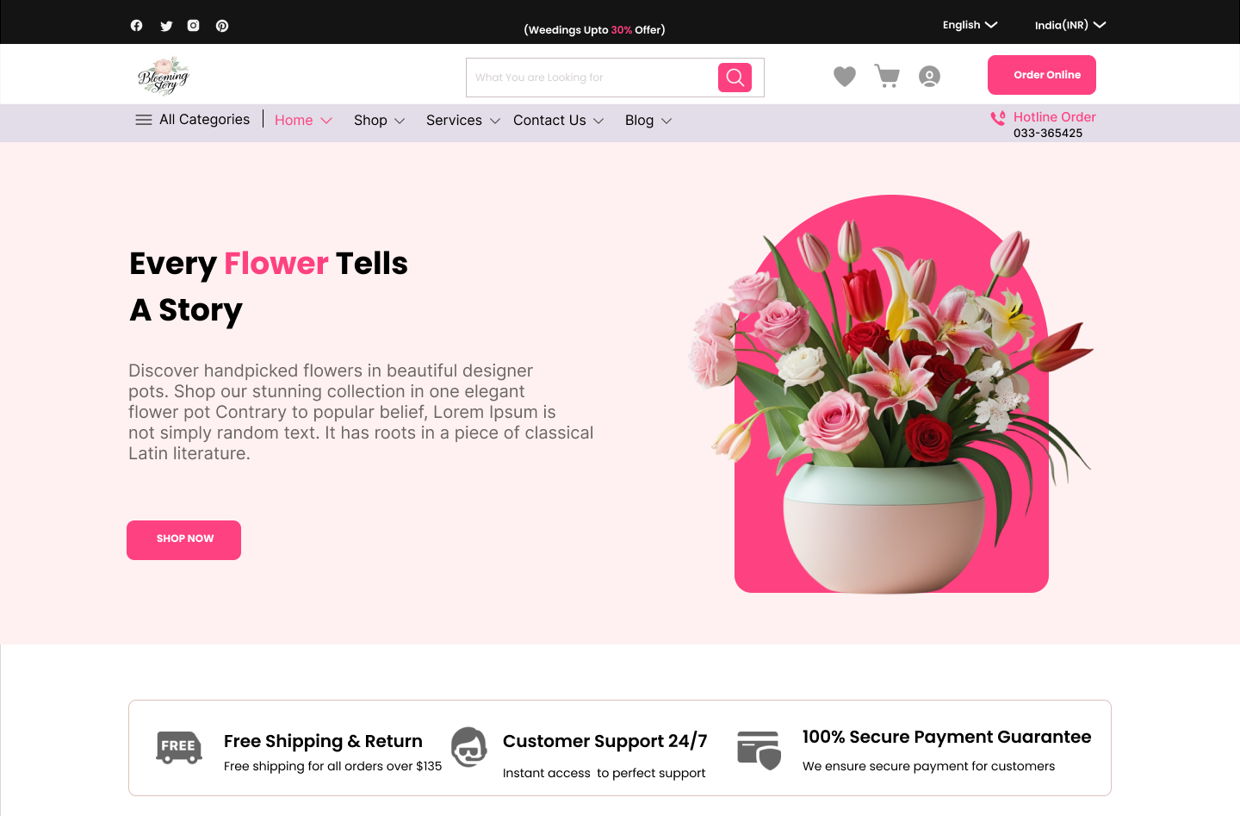
Task: Open the Services dropdown
Action: click(462, 120)
